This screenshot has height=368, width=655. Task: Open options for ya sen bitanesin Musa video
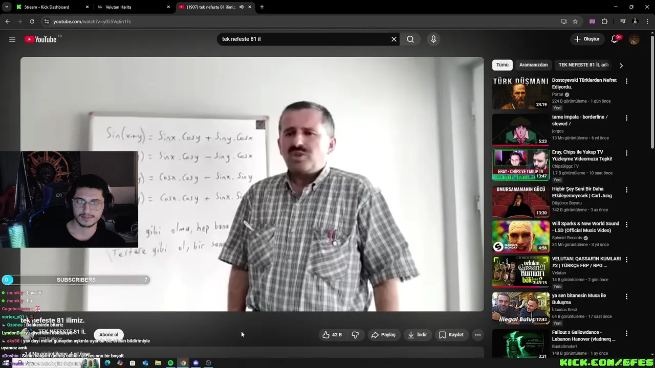pyautogui.click(x=626, y=296)
